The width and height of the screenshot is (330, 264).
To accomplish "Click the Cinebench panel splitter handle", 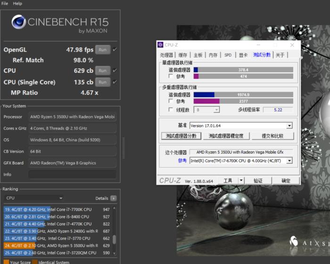I will [124, 148].
